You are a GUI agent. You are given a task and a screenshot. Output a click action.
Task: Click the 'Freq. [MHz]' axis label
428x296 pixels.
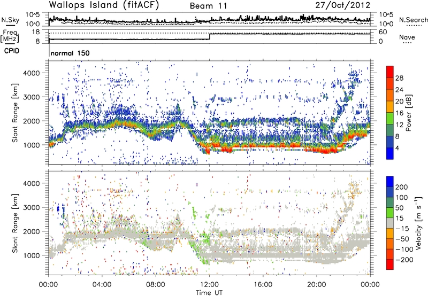point(10,36)
